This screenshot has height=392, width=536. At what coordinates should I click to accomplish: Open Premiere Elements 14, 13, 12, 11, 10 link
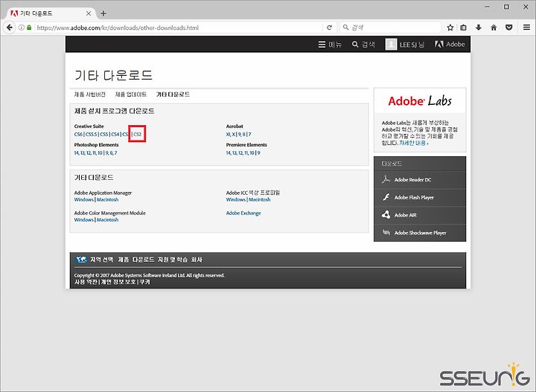pyautogui.click(x=240, y=153)
